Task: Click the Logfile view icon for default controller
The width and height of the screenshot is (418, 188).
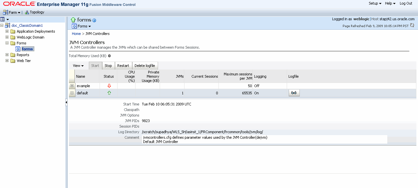Action: tap(294, 93)
